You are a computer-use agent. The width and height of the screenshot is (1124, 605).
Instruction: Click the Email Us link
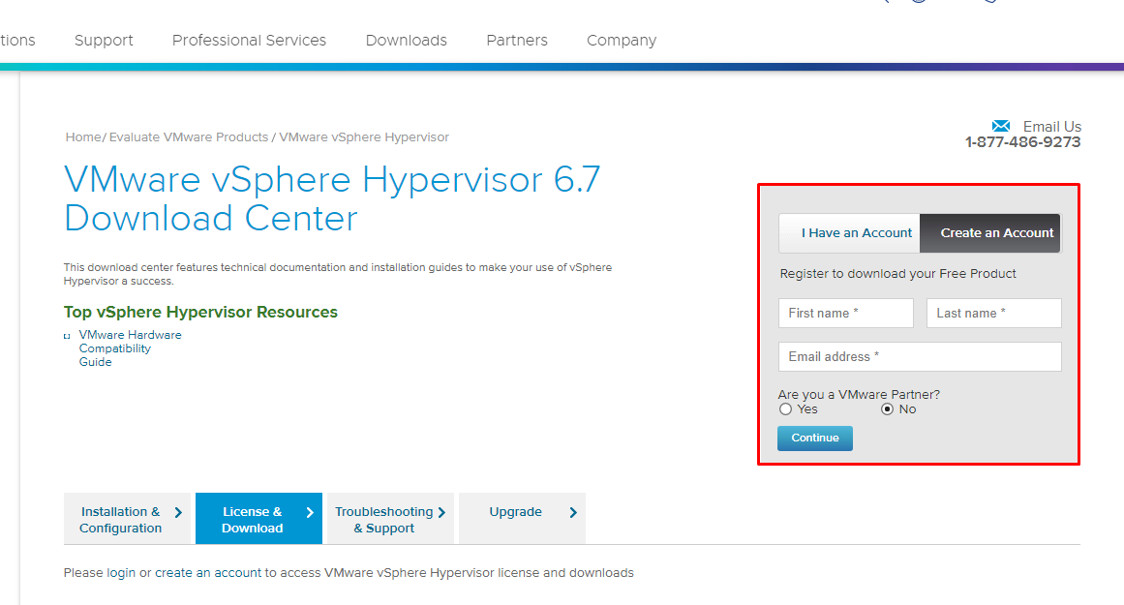coord(1051,126)
